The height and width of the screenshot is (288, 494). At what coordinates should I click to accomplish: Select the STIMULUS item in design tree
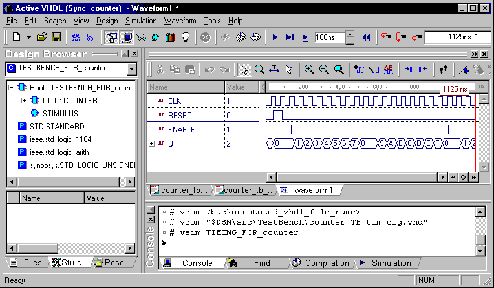coord(59,113)
